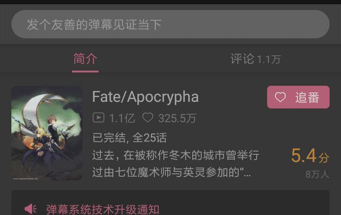Click the play count icon beside 1.1亿
The height and width of the screenshot is (215, 341).
pos(99,118)
